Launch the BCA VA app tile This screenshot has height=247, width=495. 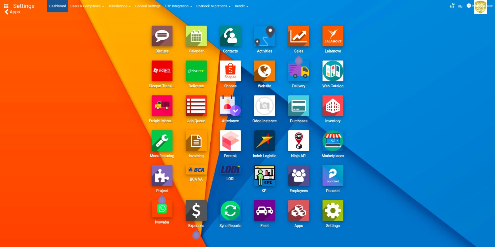(196, 170)
